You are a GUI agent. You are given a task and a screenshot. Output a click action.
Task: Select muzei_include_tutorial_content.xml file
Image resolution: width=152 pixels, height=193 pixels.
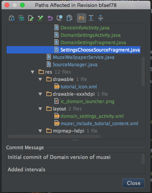pyautogui.click(x=100, y=124)
